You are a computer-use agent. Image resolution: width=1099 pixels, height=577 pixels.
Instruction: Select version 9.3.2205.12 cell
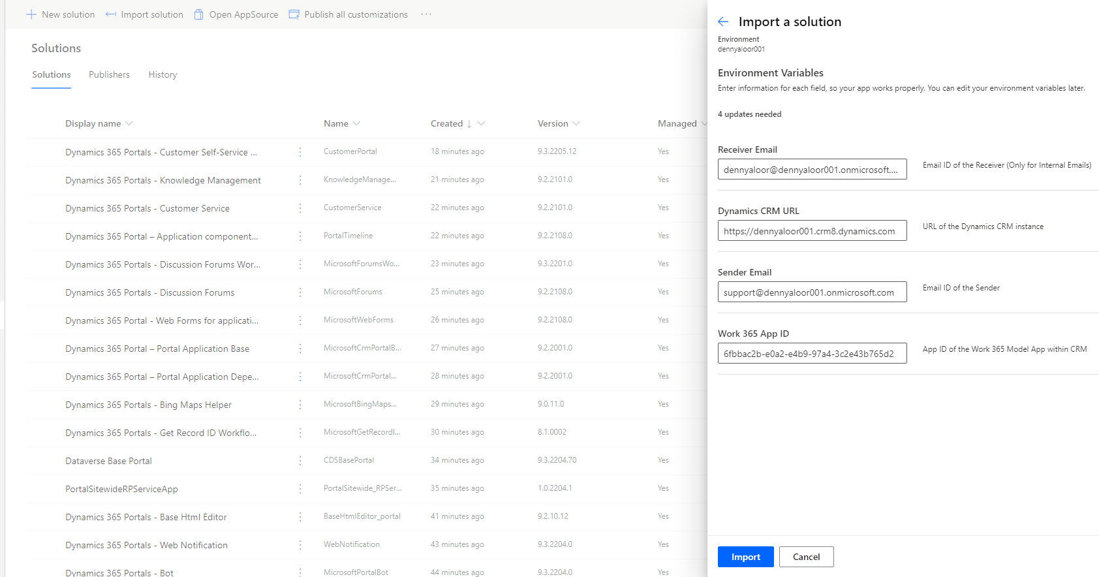[557, 151]
